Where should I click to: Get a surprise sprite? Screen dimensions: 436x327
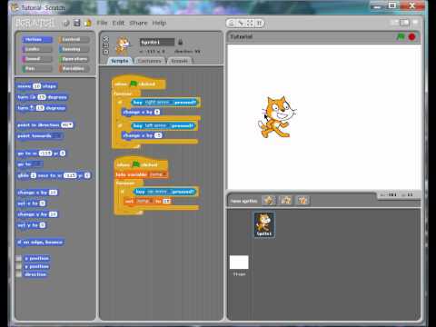(302, 200)
